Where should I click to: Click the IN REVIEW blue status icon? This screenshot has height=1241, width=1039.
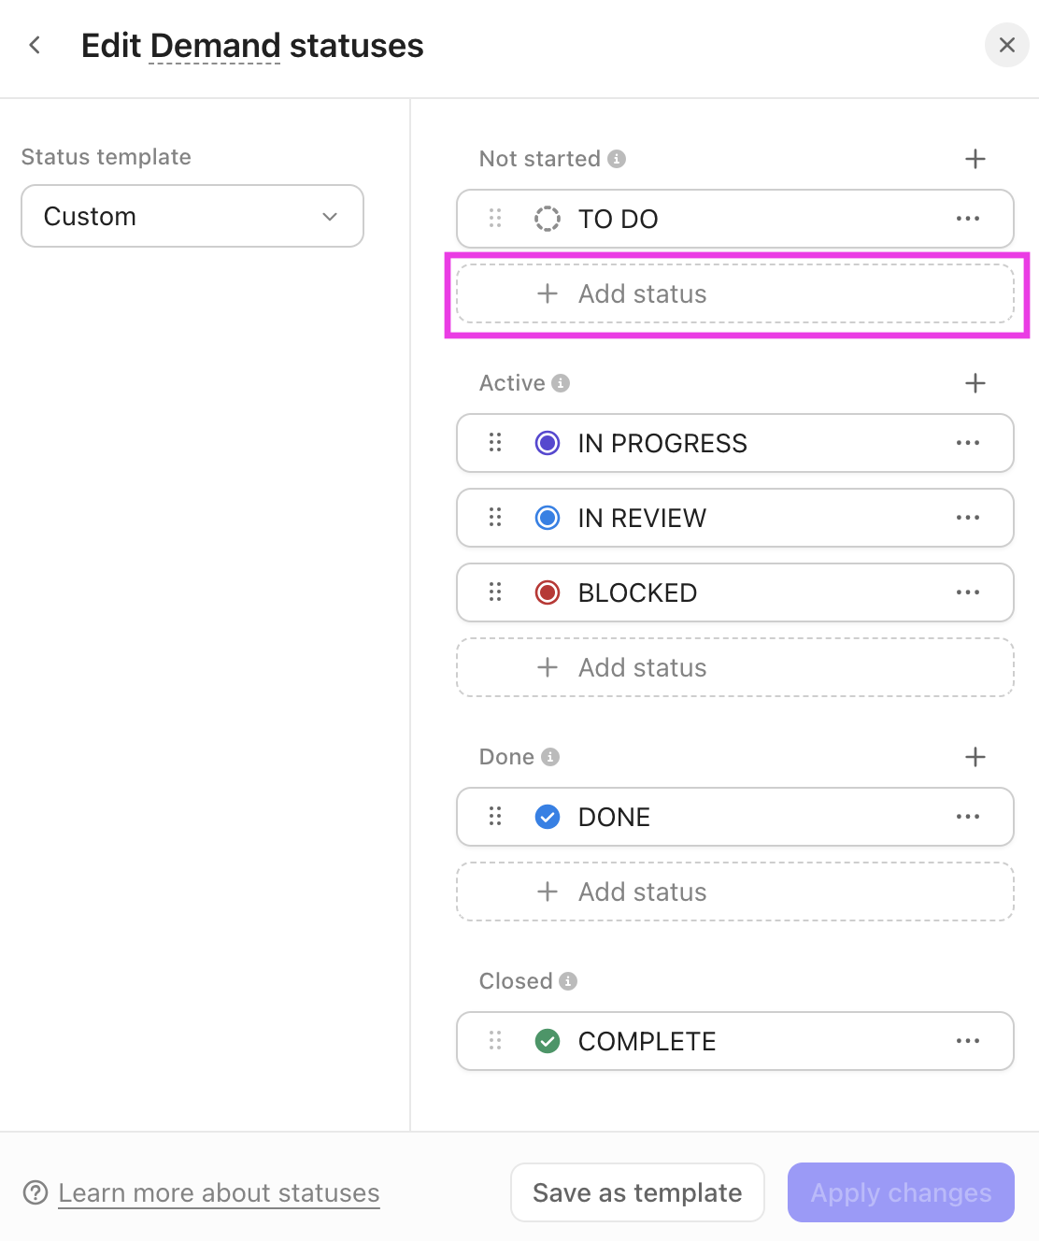pyautogui.click(x=548, y=518)
